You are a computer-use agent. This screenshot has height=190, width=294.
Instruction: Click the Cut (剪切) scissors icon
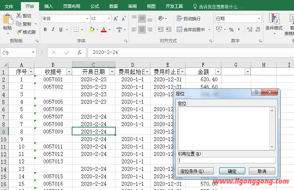pos(19,16)
